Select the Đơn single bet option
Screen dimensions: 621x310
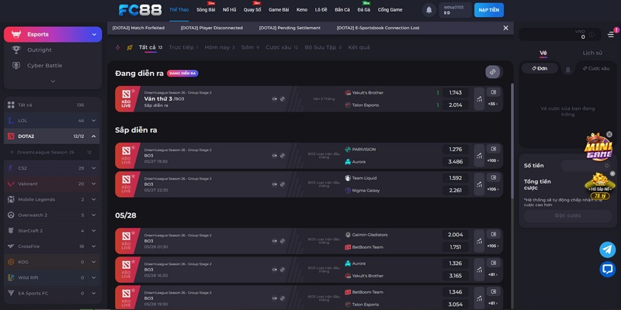pos(539,69)
